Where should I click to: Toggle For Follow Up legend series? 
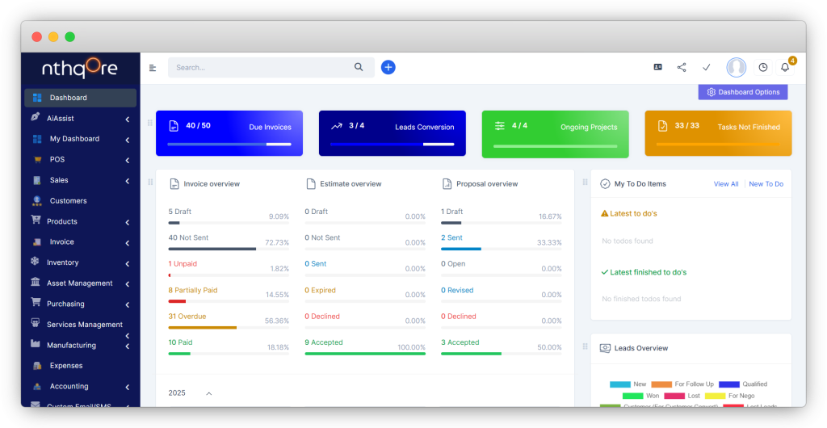coord(682,384)
